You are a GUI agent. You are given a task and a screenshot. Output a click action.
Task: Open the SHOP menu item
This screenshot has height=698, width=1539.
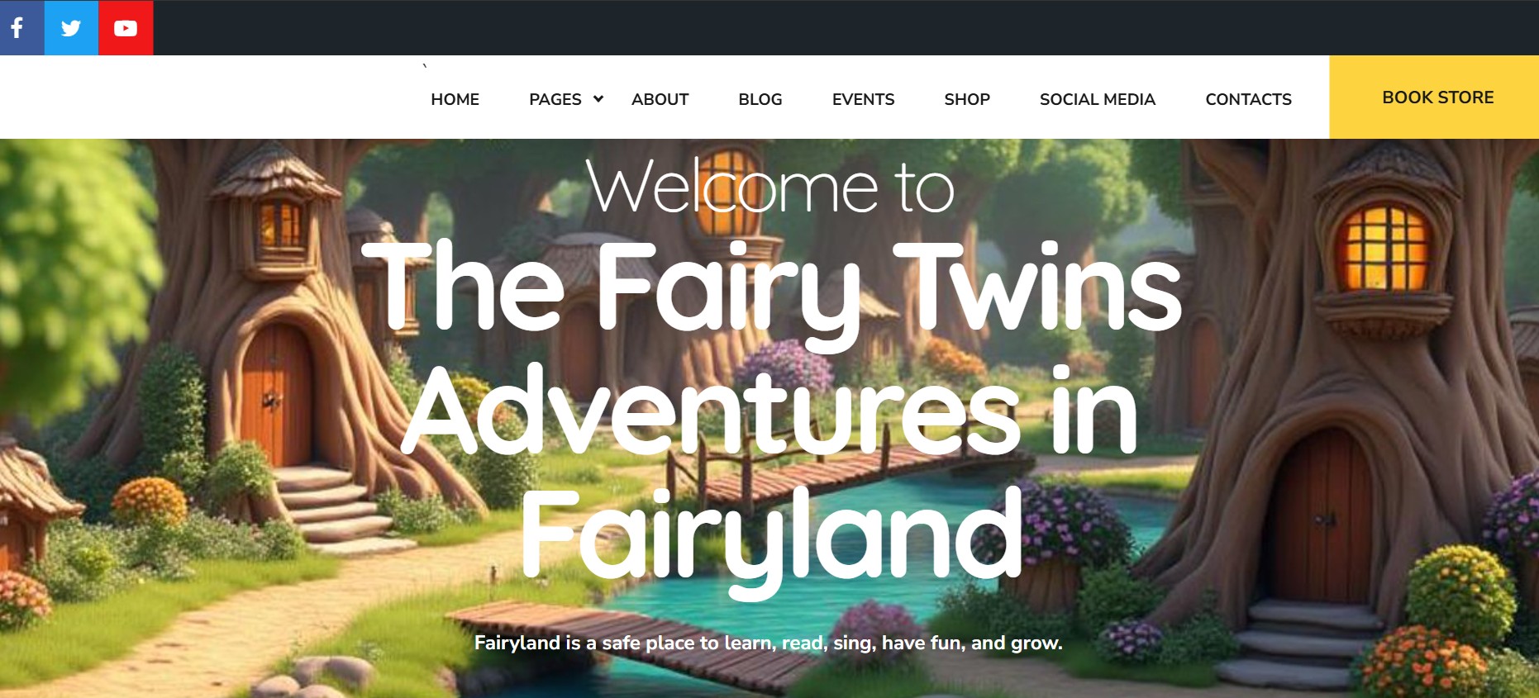pyautogui.click(x=966, y=99)
